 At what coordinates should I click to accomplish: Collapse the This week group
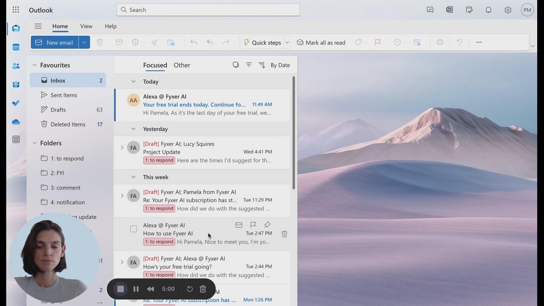(x=133, y=177)
